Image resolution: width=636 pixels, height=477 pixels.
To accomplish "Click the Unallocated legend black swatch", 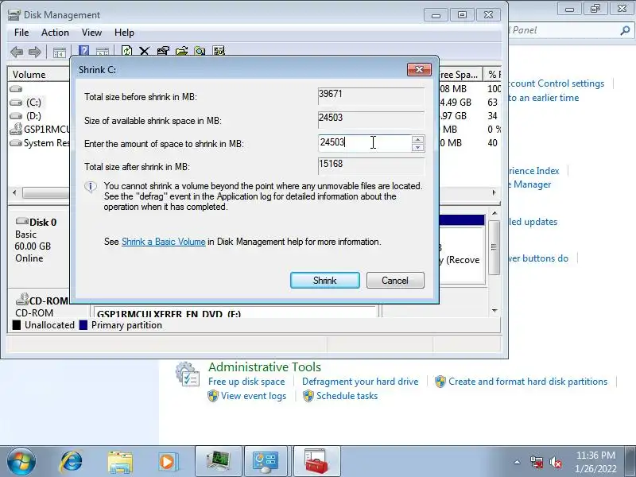I will [17, 325].
